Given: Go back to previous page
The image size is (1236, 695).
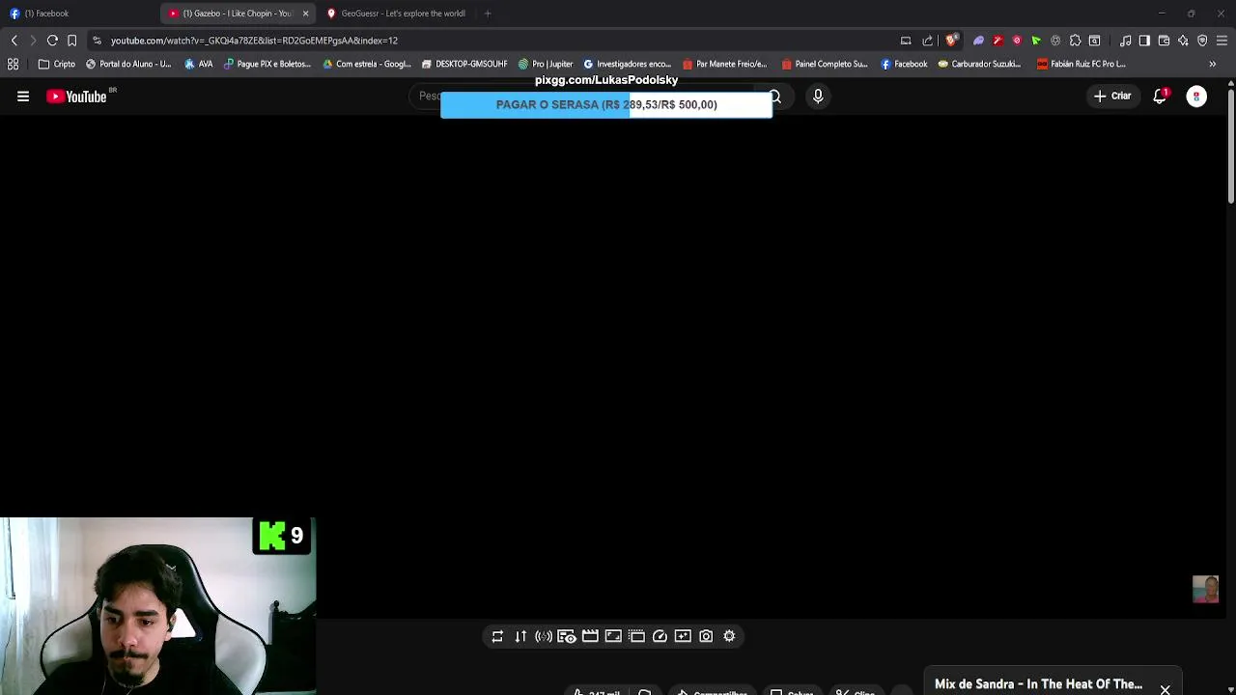Looking at the screenshot, I should 14,41.
